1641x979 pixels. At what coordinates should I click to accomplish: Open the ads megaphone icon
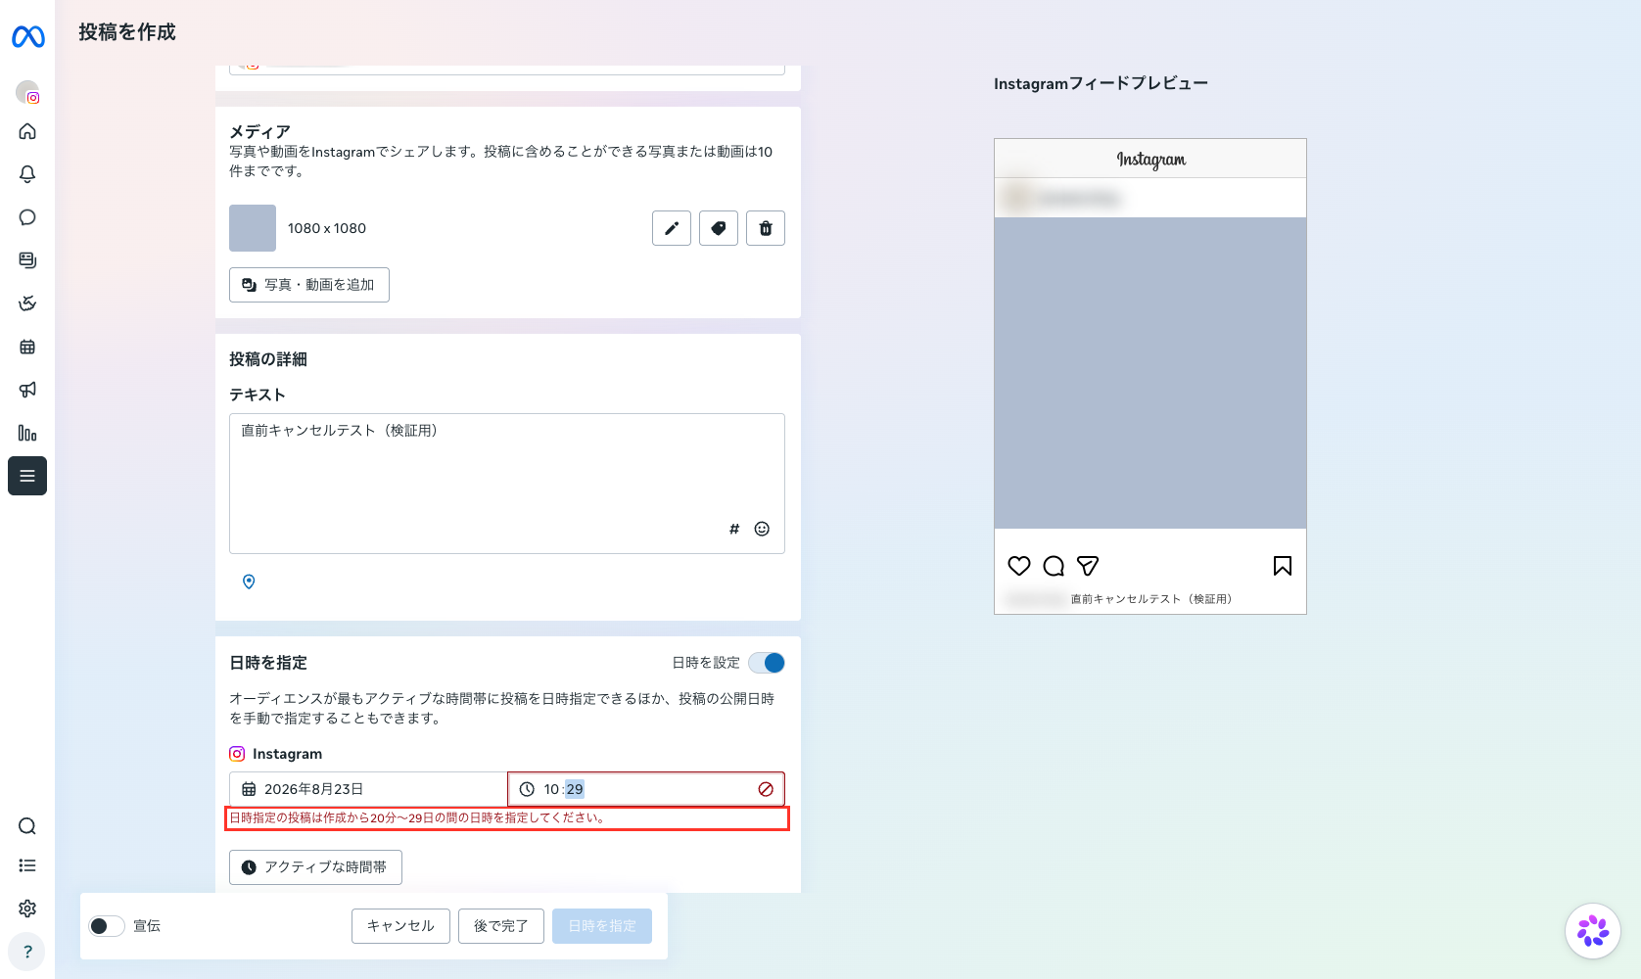click(x=27, y=390)
